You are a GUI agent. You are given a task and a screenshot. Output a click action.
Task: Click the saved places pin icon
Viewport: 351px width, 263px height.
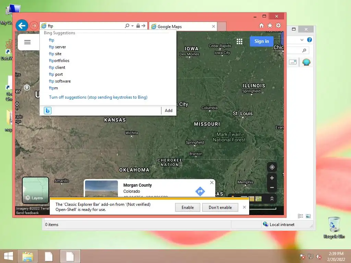click(x=27, y=87)
